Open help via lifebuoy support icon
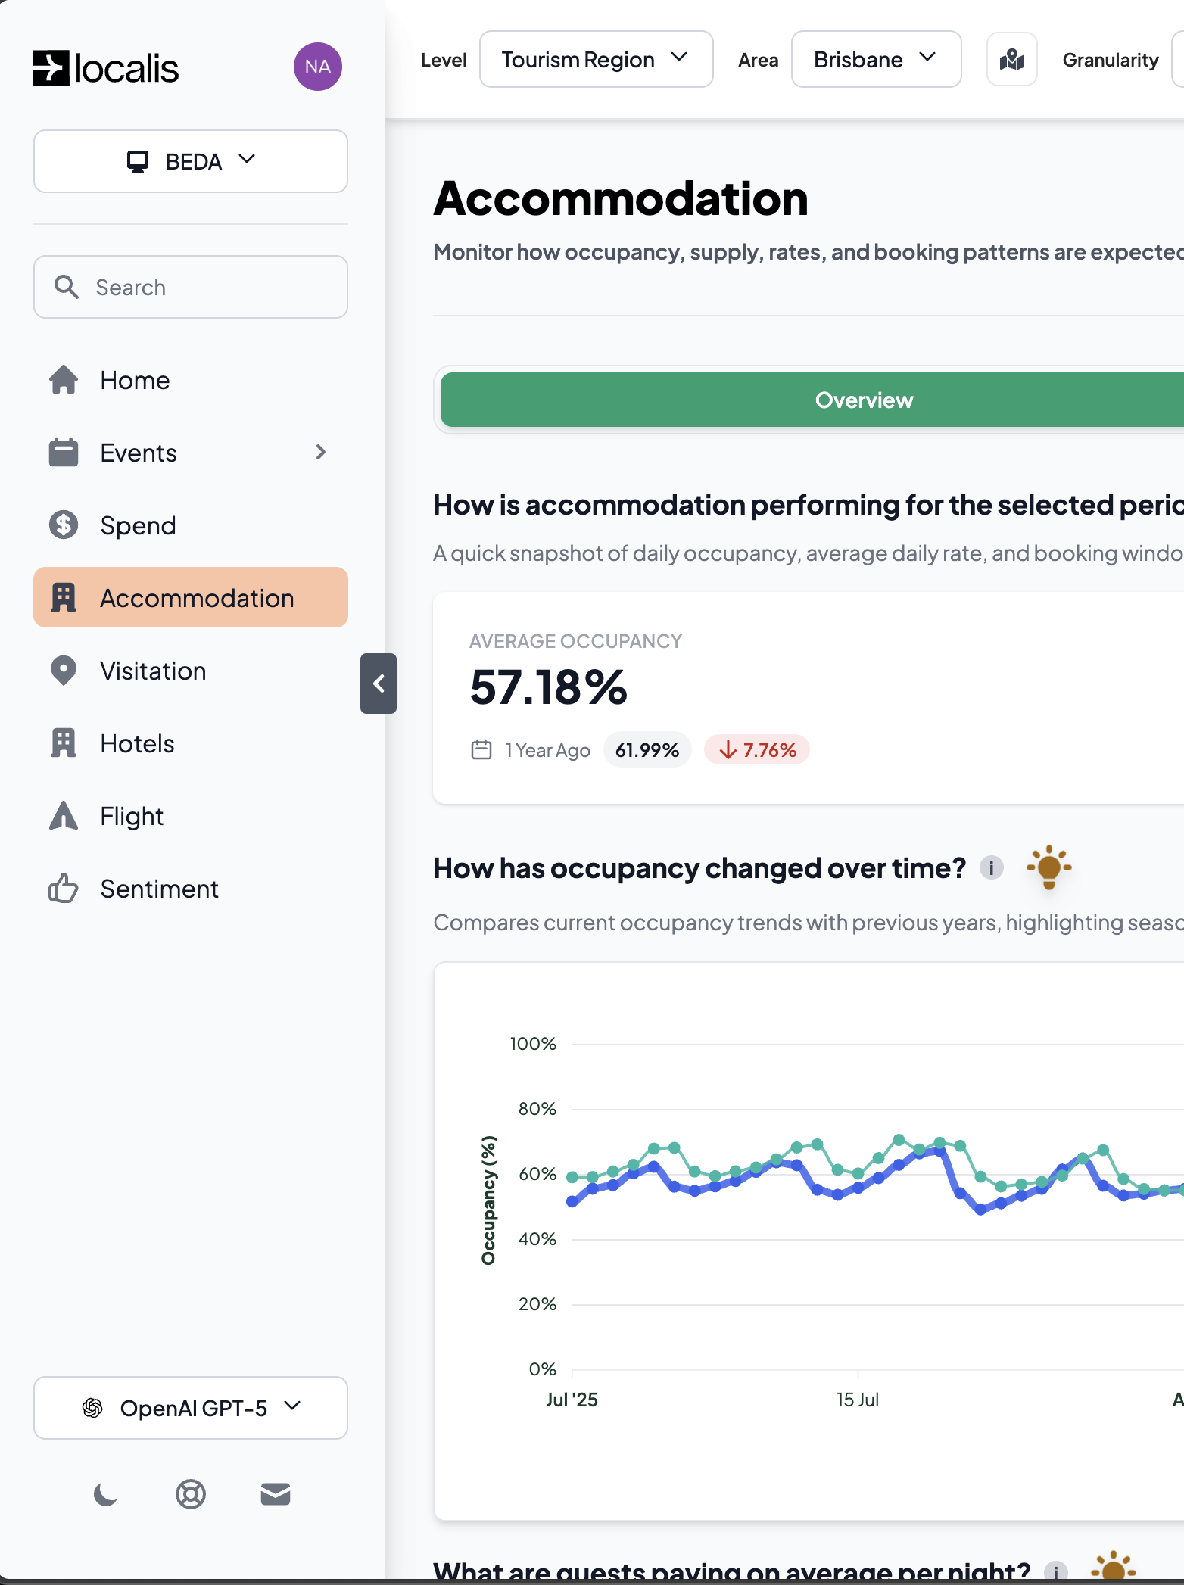Viewport: 1184px width, 1585px height. tap(191, 1494)
